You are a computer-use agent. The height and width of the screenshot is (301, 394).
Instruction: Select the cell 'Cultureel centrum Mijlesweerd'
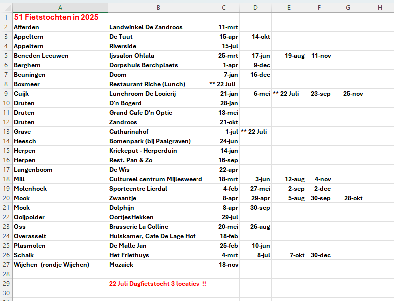pos(158,179)
